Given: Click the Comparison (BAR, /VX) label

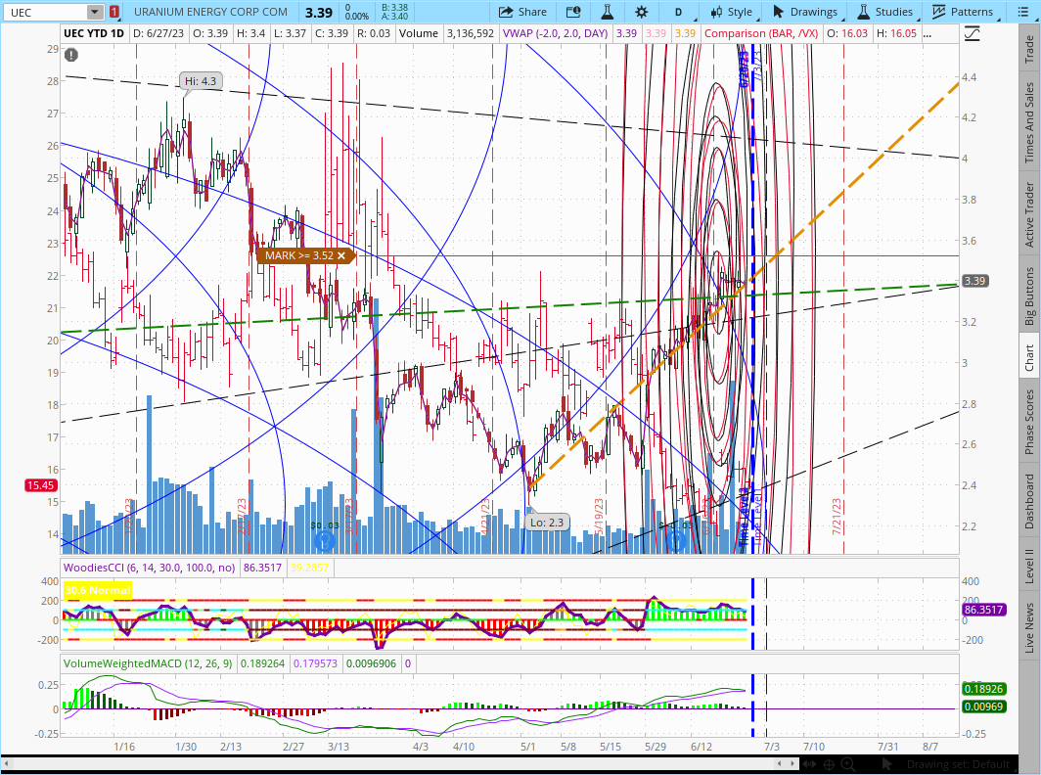Looking at the screenshot, I should tap(761, 33).
